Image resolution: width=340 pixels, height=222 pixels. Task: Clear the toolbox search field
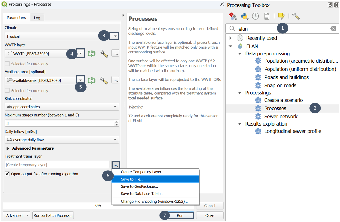(333, 29)
